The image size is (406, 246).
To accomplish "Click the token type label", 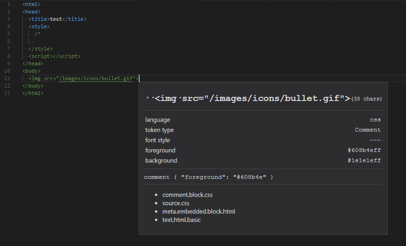I will 159,130.
